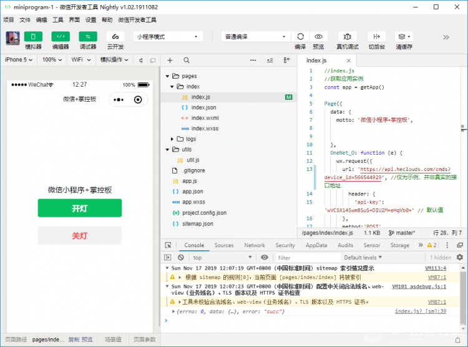Screen dimensions: 468x347
Task: Click the compile refresh icon
Action: [x=300, y=36]
